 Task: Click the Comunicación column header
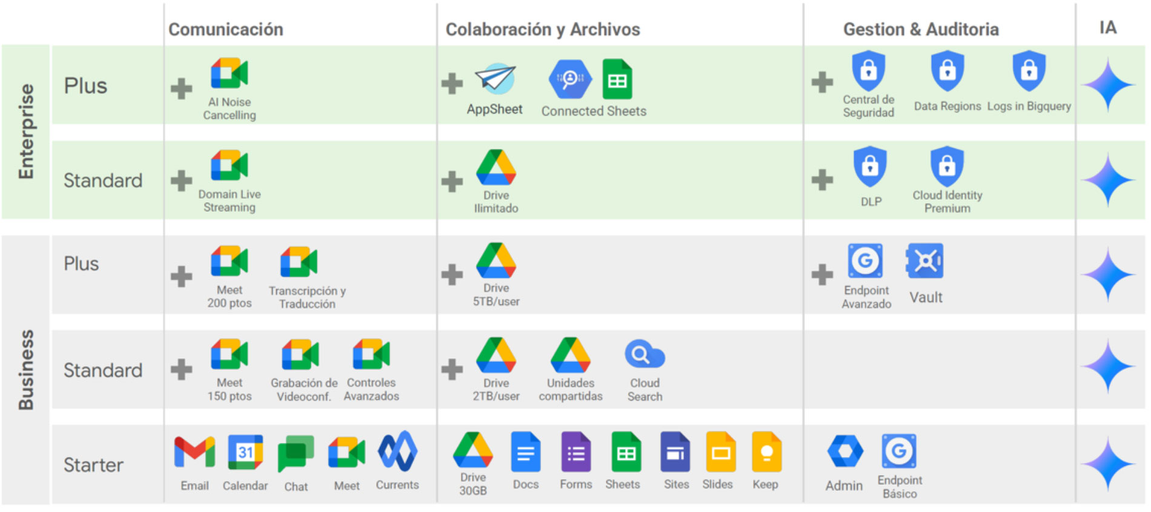(x=226, y=29)
